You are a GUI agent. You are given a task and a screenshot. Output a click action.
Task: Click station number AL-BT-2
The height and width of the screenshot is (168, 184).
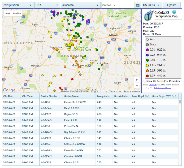45,102
